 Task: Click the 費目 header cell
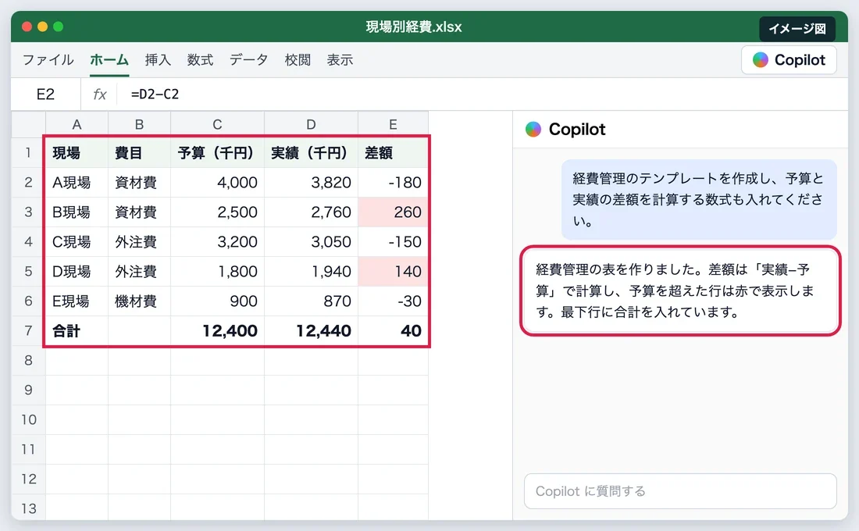[139, 153]
